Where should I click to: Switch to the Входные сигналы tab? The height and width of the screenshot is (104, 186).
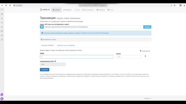click(66, 46)
